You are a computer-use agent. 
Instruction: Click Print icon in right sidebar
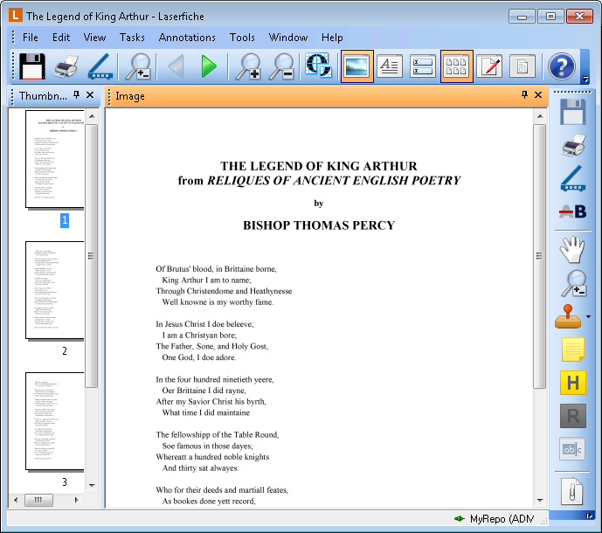tap(572, 145)
